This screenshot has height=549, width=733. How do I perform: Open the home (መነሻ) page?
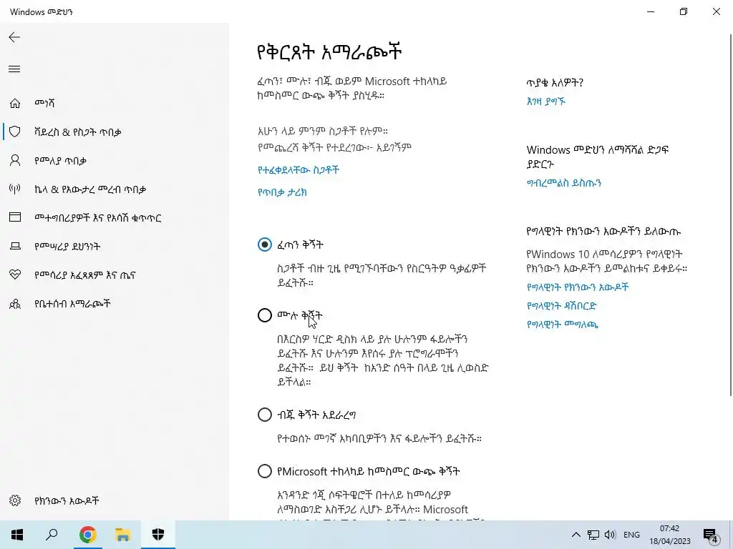(44, 103)
